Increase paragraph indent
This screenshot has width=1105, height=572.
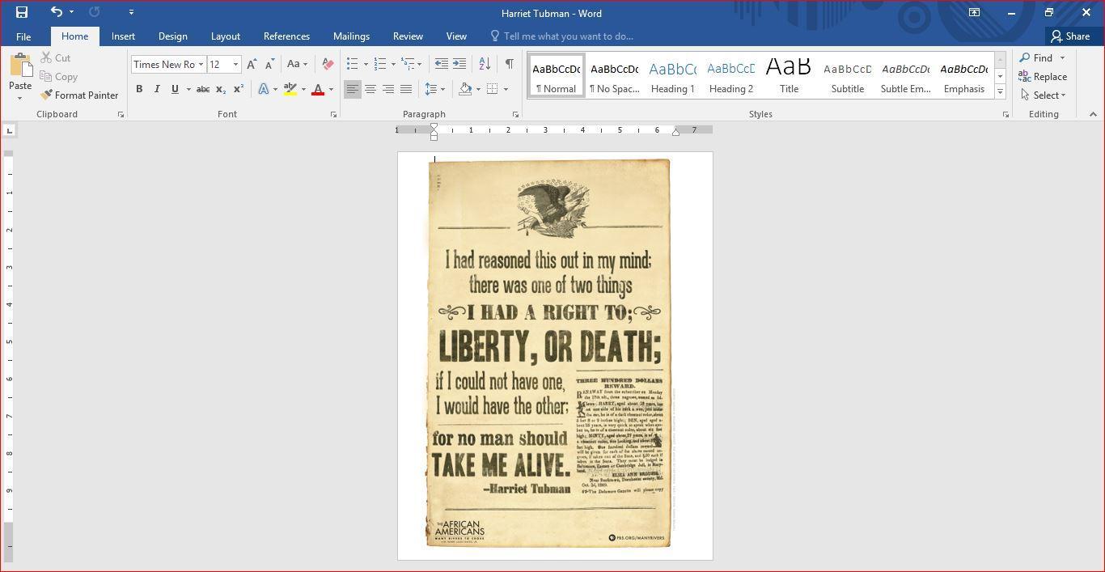tap(459, 64)
